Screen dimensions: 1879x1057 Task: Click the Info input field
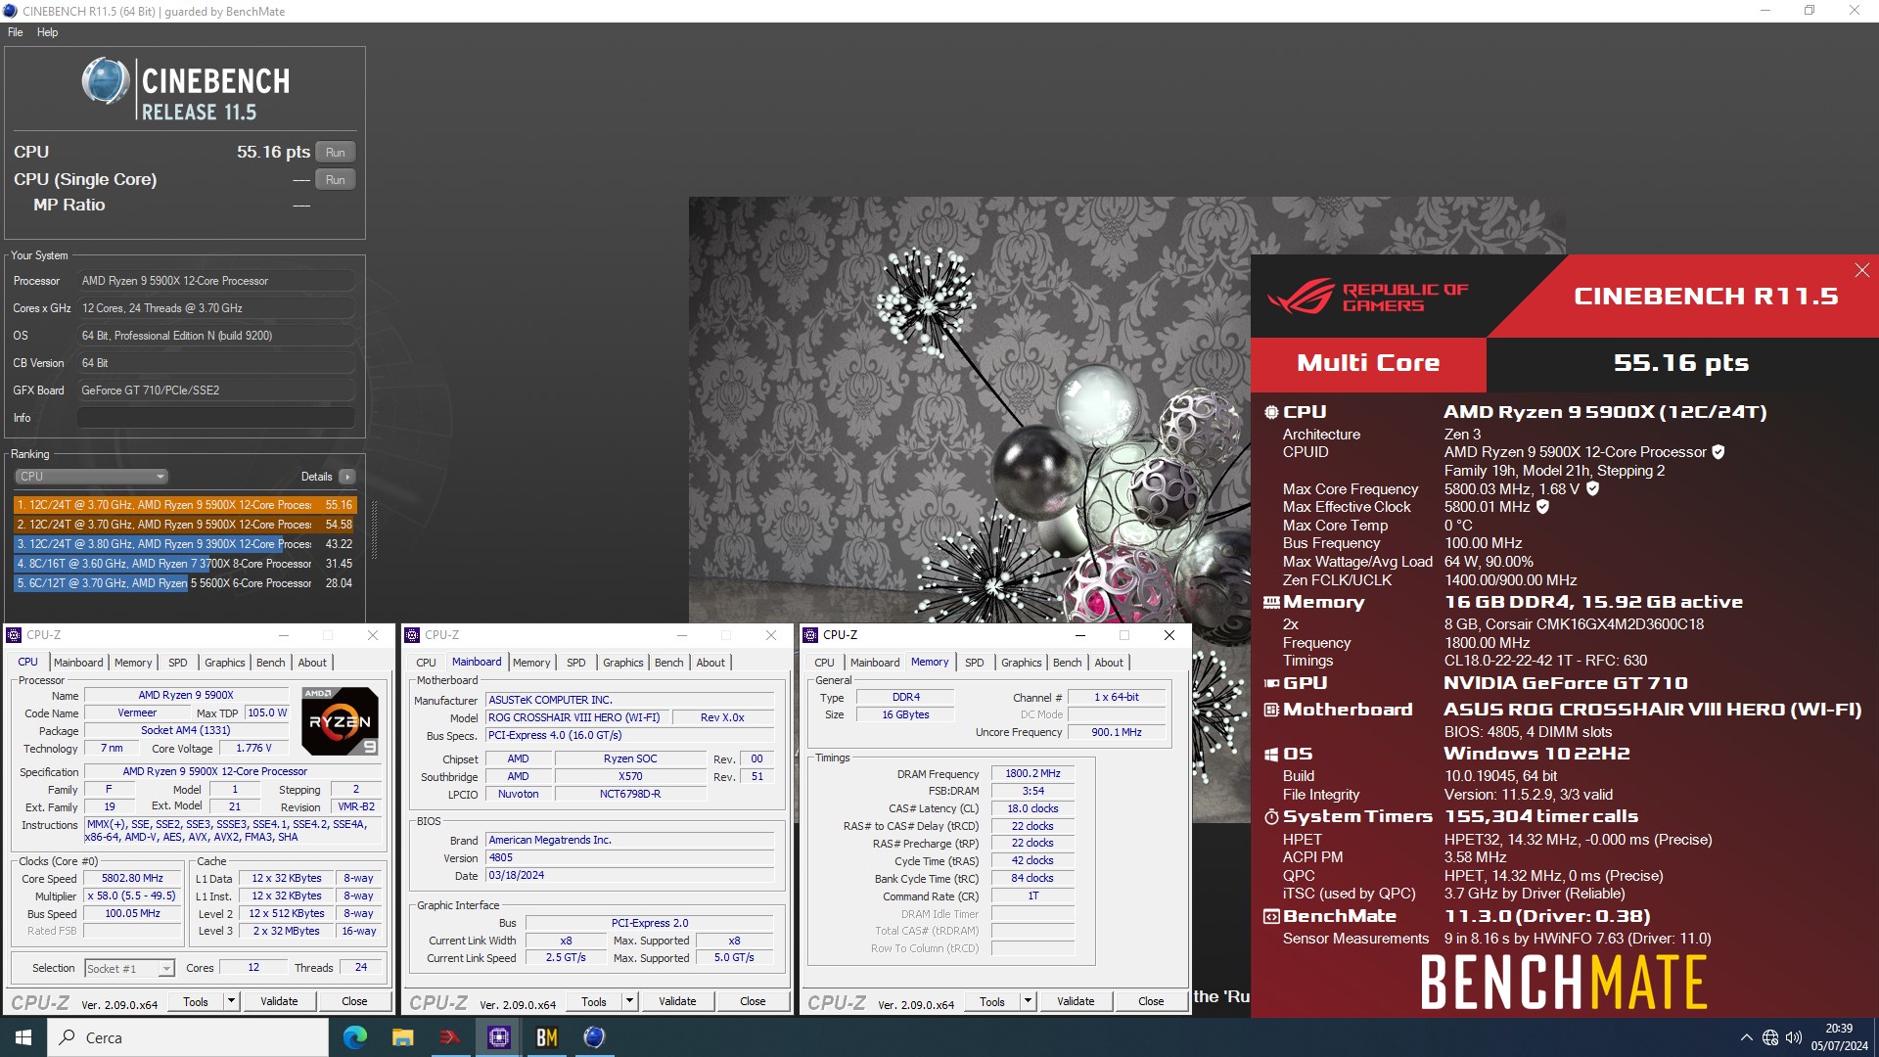(216, 418)
